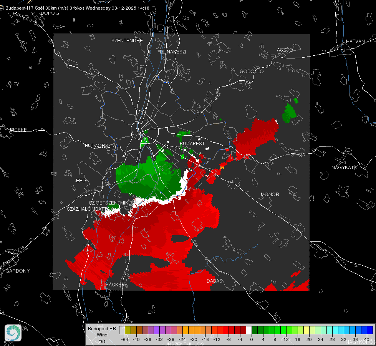Image resolution: width=376 pixels, height=346 pixels.
Task: Click the 40 legend scale value
Action: pos(367,339)
